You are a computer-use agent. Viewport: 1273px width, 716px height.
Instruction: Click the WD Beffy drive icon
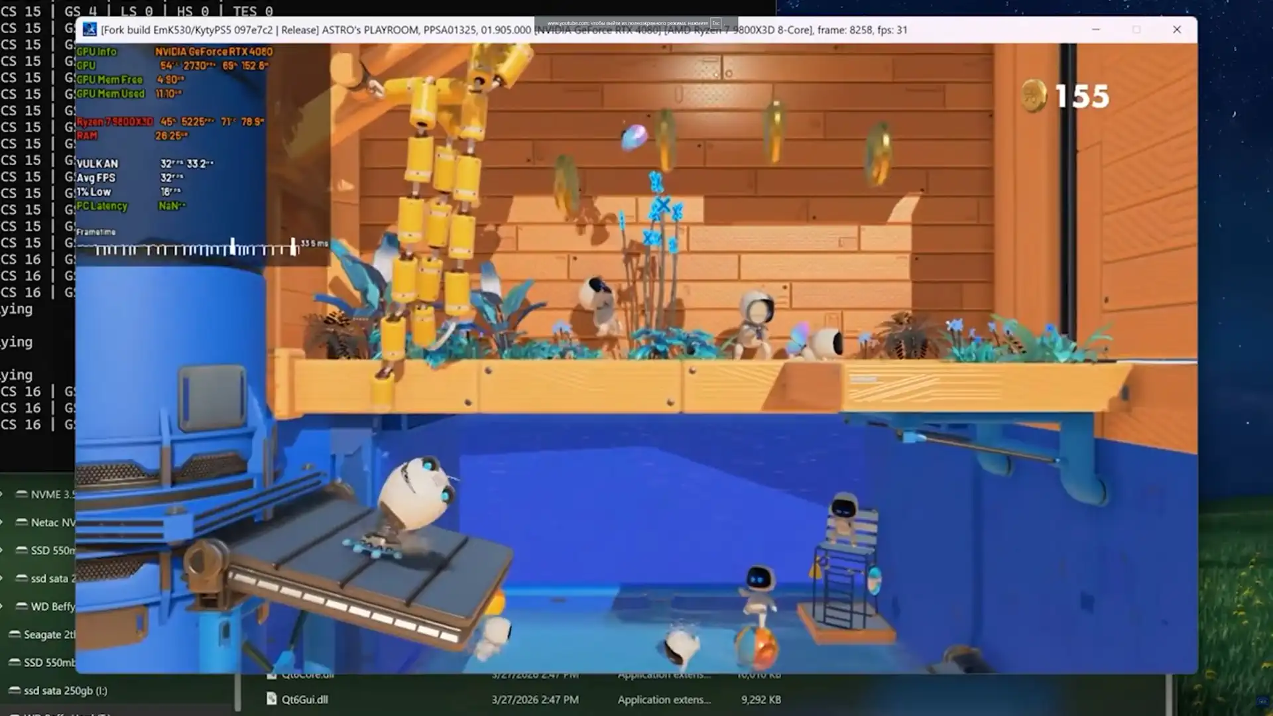(21, 606)
